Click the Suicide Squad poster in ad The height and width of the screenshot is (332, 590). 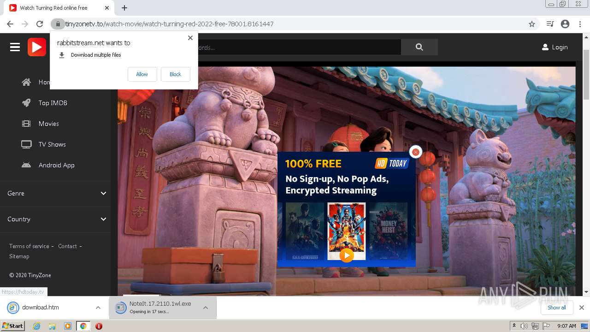347,231
